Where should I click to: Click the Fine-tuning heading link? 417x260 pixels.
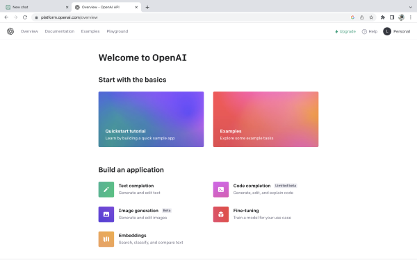(x=246, y=211)
